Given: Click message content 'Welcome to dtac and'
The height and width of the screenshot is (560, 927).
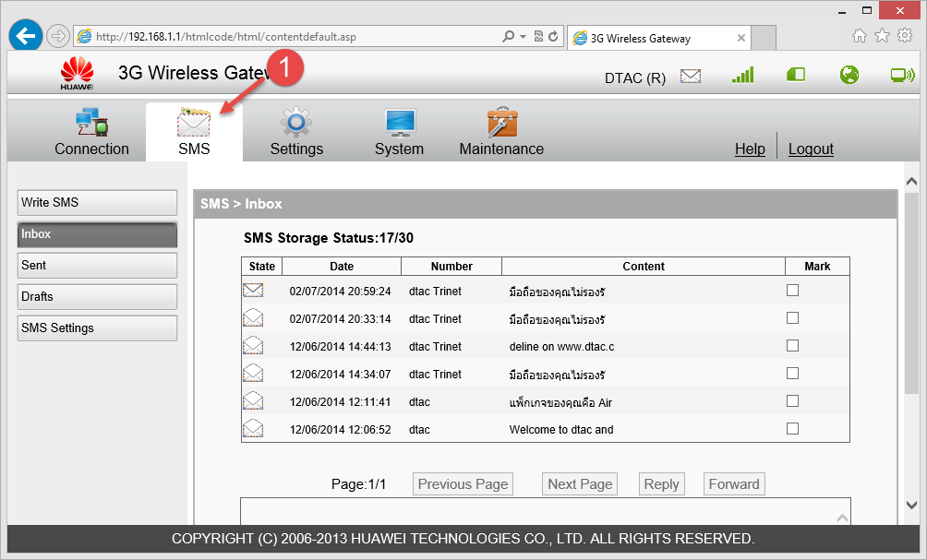Looking at the screenshot, I should (561, 429).
